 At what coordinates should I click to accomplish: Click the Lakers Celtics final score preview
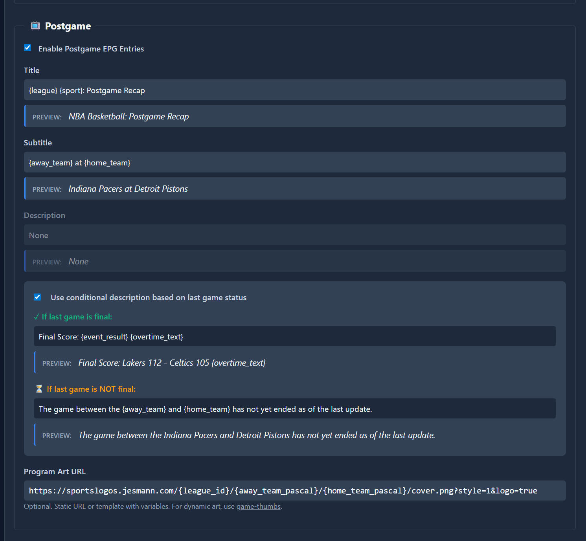(x=172, y=363)
